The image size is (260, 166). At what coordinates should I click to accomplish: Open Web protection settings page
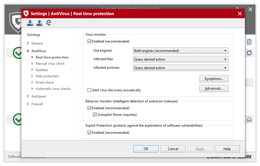(47, 76)
